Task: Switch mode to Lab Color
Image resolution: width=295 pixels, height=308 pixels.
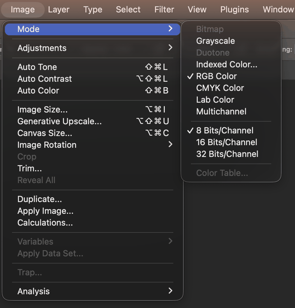Action: (x=231, y=100)
